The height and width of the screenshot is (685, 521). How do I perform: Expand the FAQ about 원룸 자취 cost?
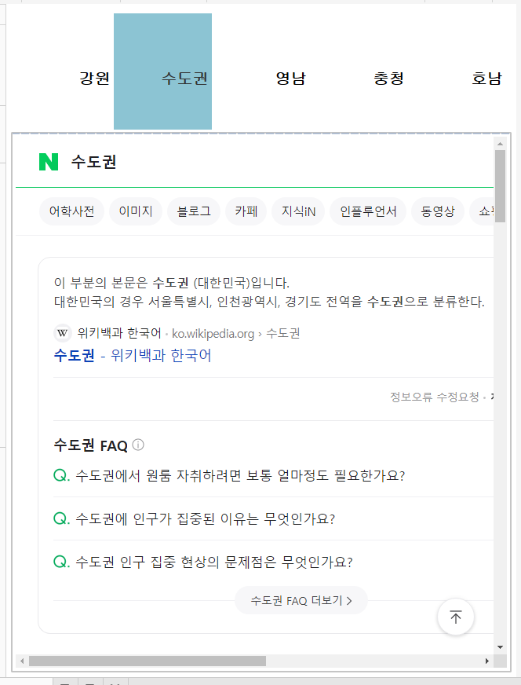pyautogui.click(x=240, y=476)
